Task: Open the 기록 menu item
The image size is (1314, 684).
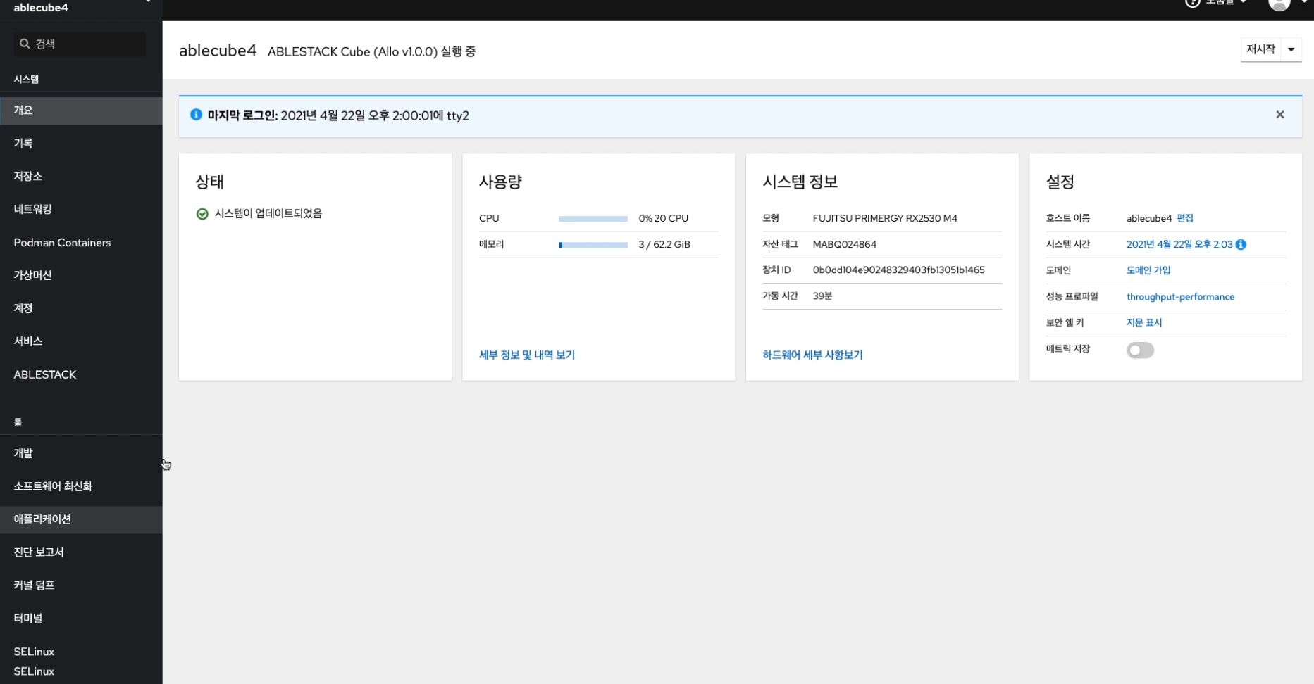Action: [x=81, y=144]
